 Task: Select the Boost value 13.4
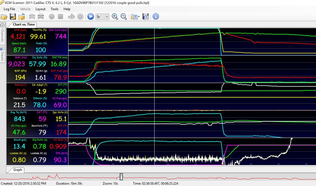[19, 146]
